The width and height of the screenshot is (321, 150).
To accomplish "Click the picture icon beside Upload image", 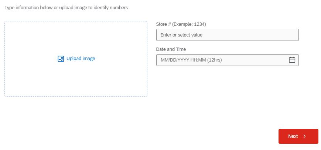I will 61,59.
